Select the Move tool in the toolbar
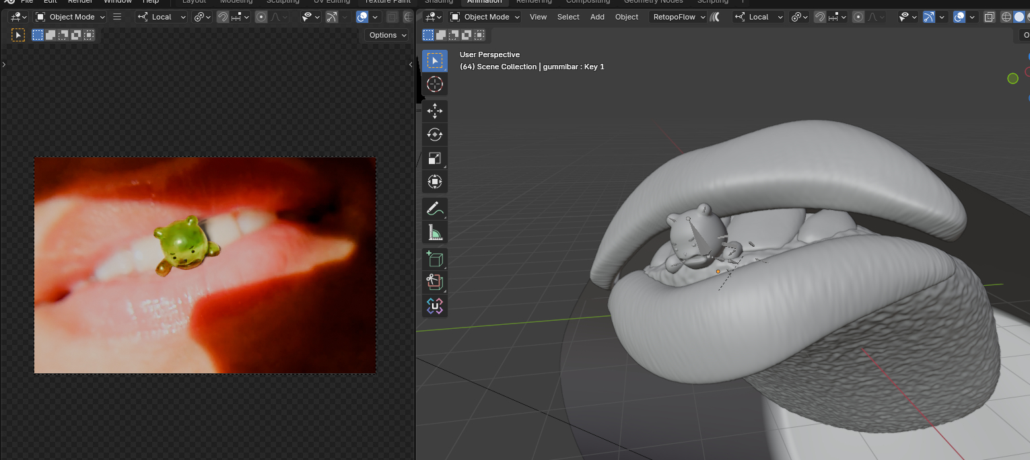The width and height of the screenshot is (1030, 460). click(x=435, y=111)
